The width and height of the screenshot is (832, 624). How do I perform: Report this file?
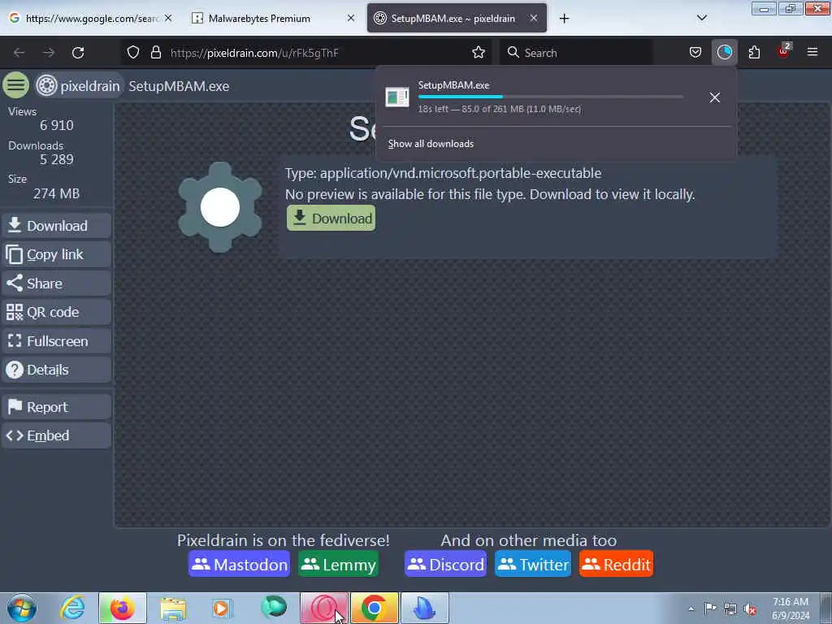[56, 407]
